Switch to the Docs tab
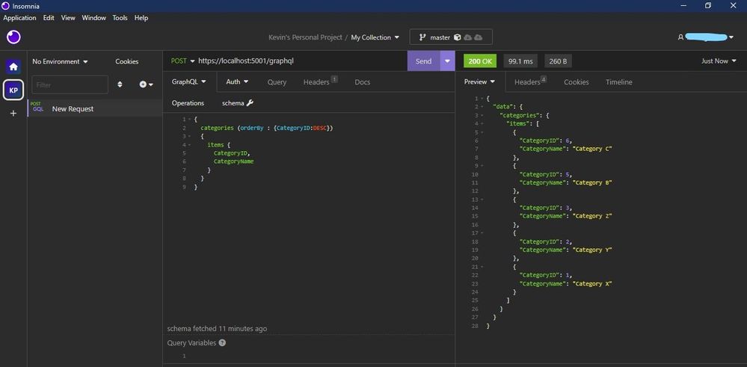This screenshot has height=367, width=747. pyautogui.click(x=363, y=82)
